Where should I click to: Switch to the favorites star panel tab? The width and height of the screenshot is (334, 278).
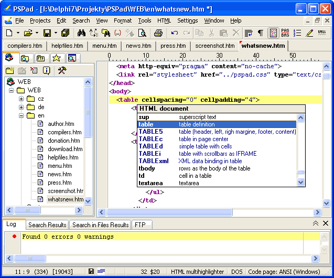click(56, 58)
